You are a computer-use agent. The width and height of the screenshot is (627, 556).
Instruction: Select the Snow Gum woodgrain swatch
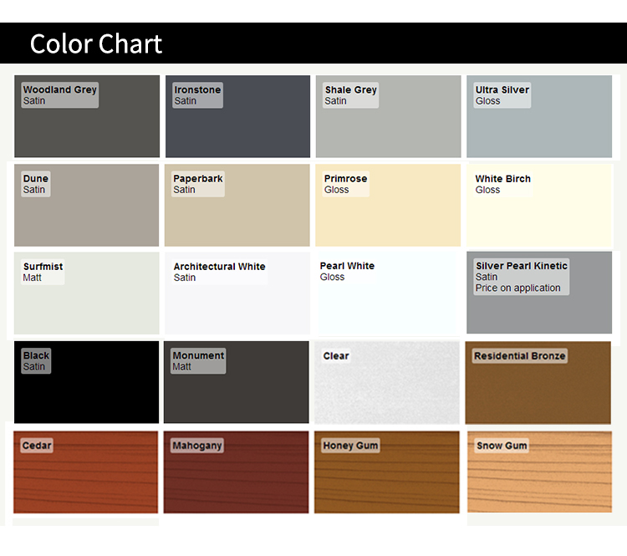click(539, 472)
